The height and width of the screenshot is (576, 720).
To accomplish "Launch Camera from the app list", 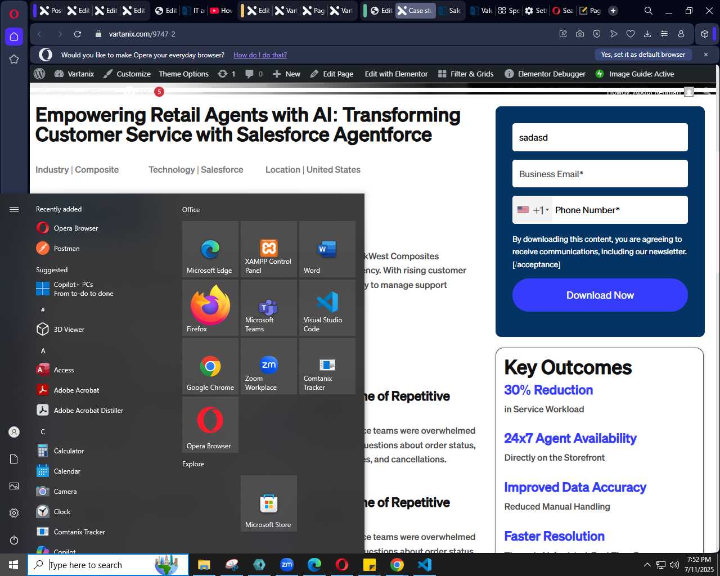I will 101,491.
